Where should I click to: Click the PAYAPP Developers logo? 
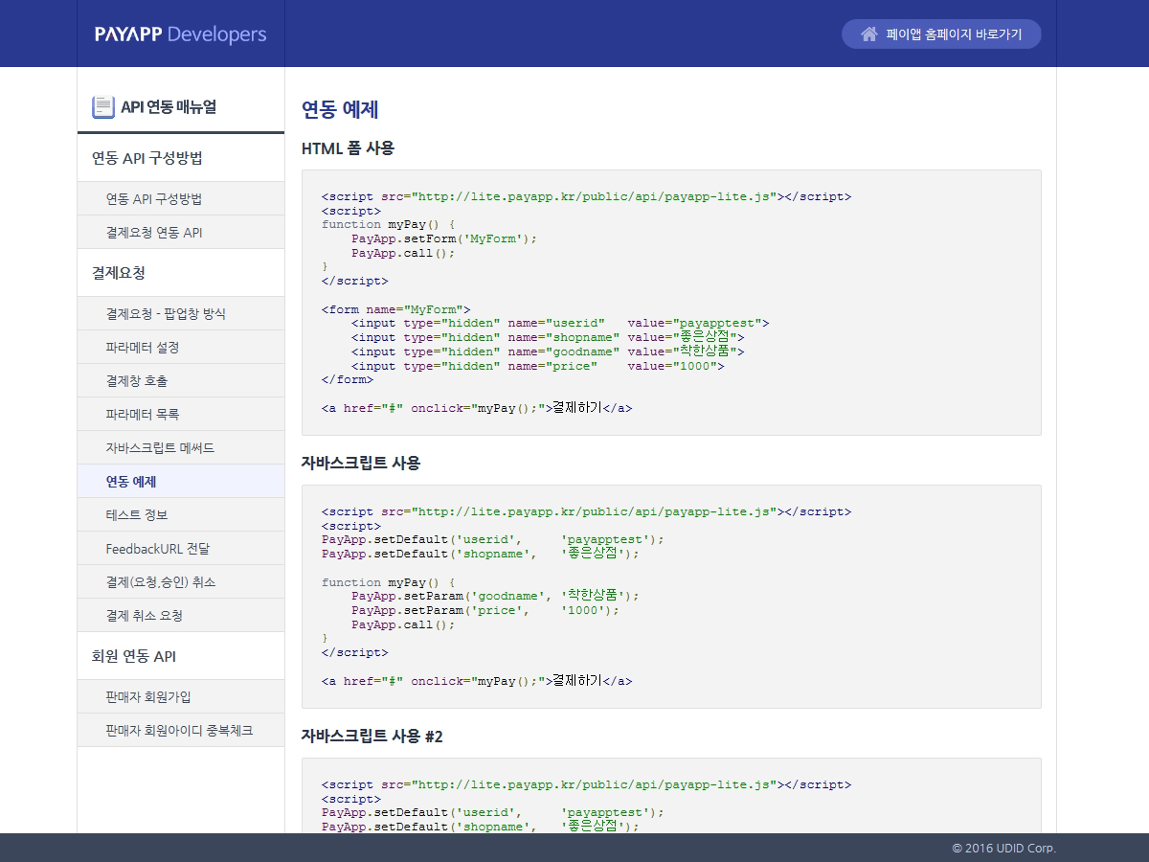pyautogui.click(x=181, y=34)
